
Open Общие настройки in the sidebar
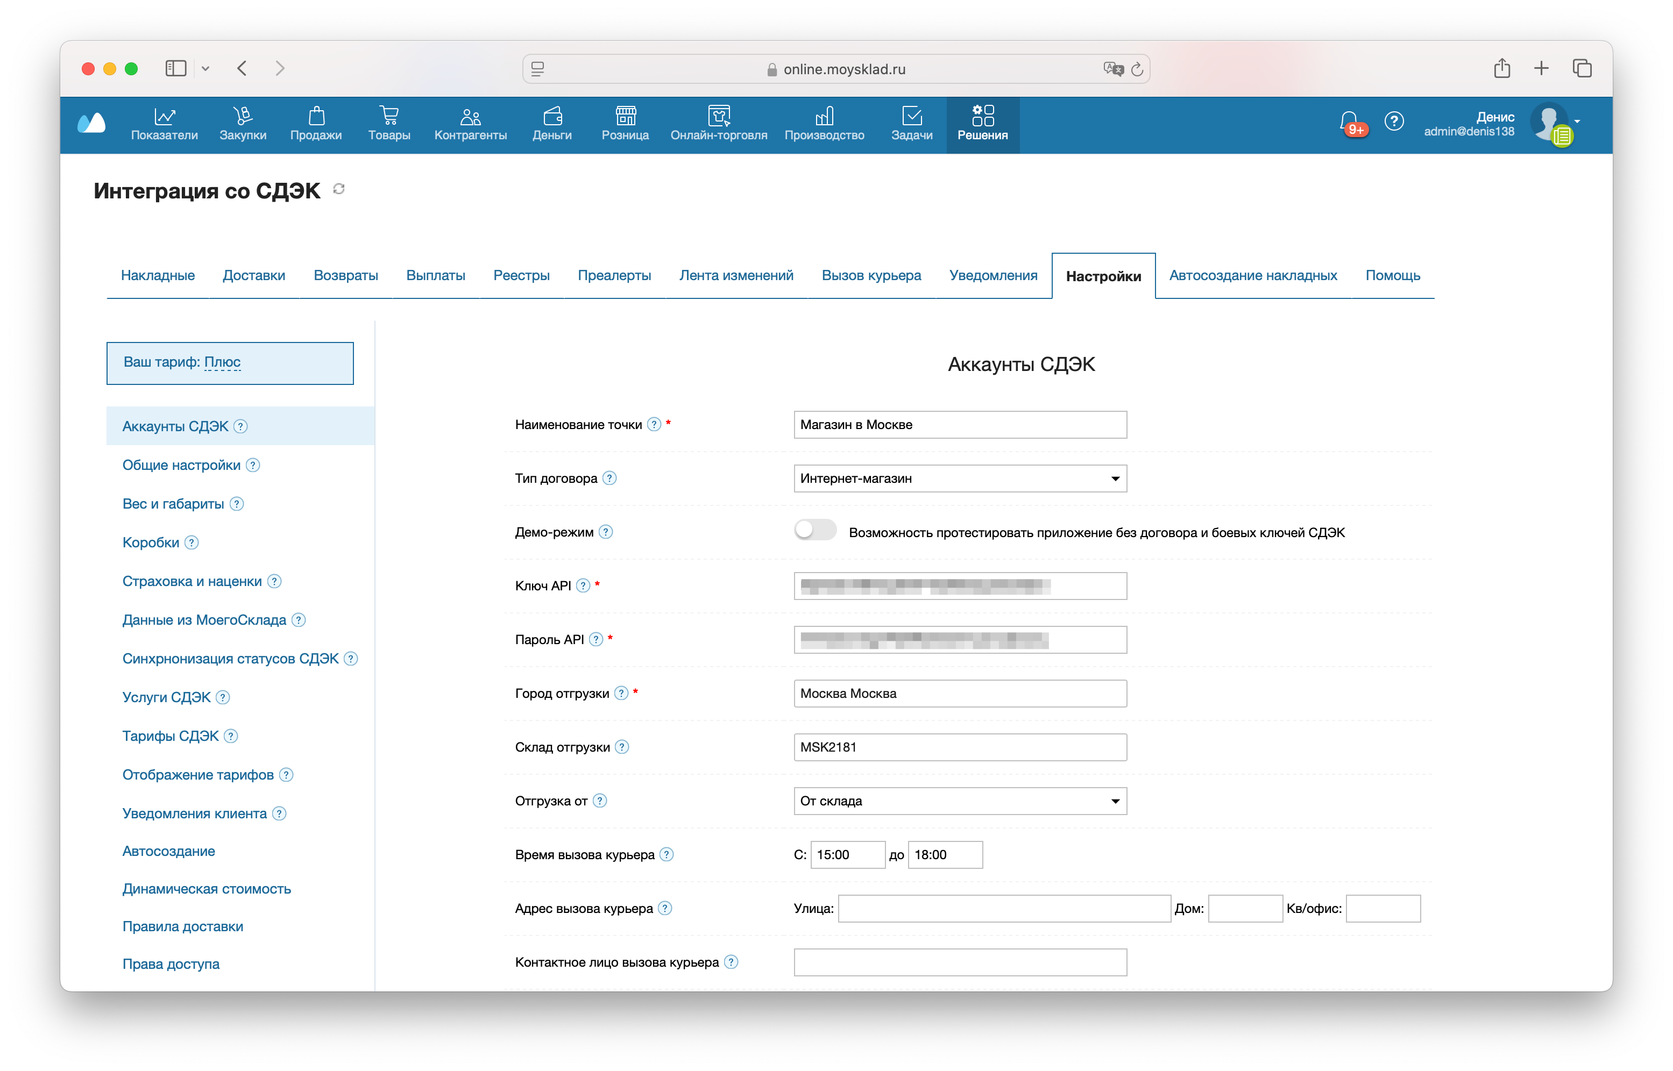click(181, 465)
